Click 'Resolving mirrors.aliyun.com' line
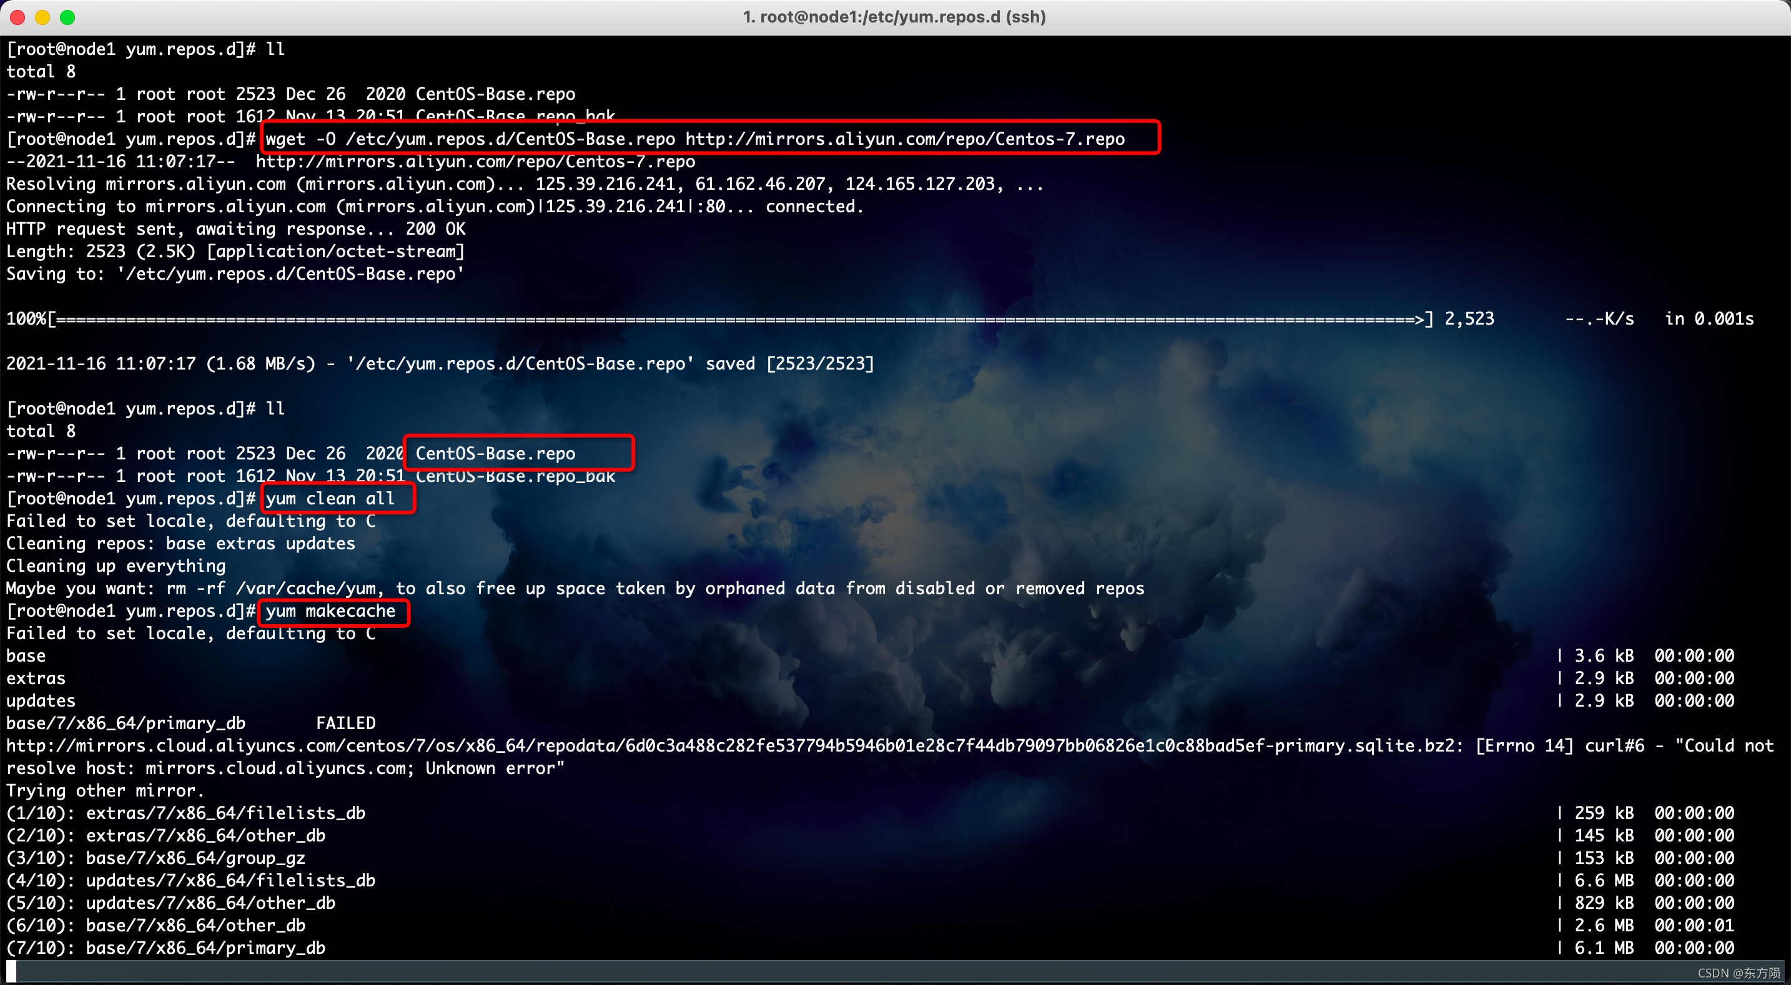 point(525,184)
